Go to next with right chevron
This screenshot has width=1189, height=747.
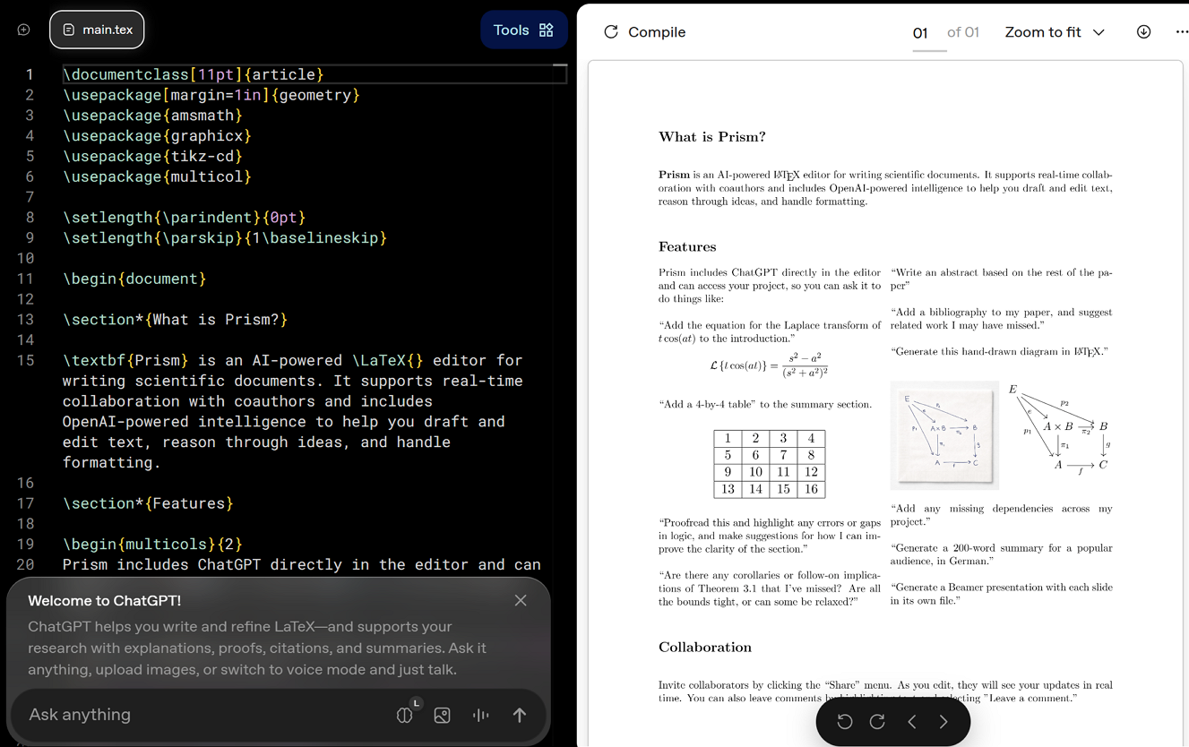pos(943,722)
